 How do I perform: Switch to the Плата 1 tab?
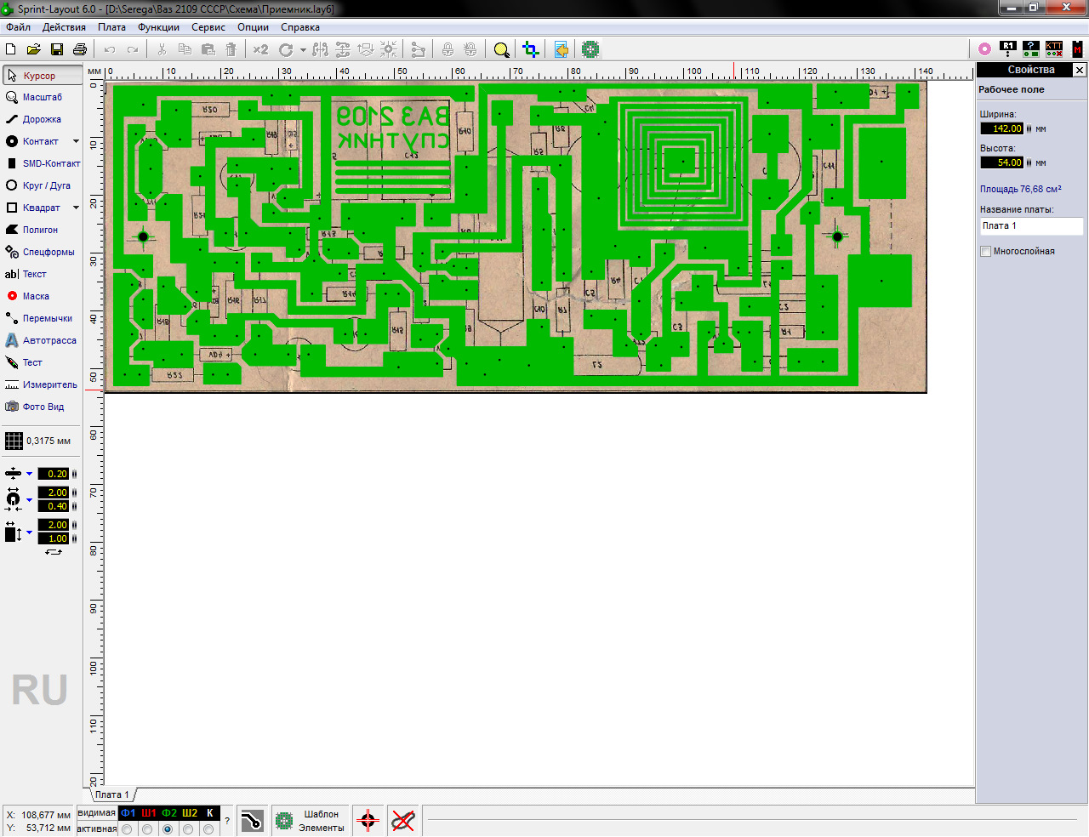pos(111,794)
